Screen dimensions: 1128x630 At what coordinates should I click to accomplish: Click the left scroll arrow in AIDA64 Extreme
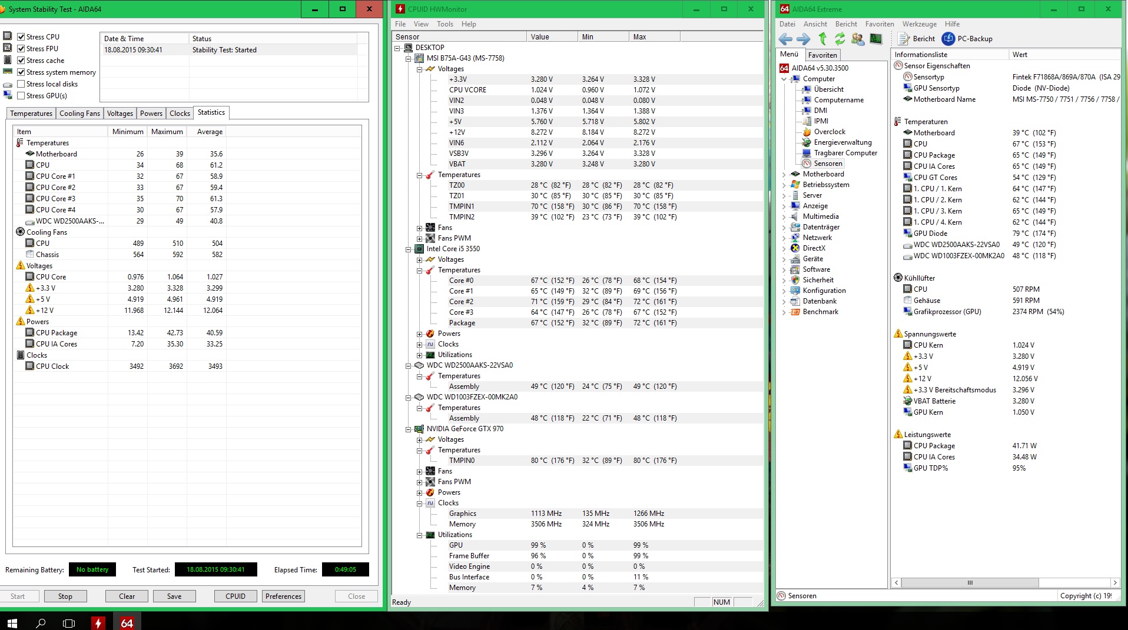[897, 583]
